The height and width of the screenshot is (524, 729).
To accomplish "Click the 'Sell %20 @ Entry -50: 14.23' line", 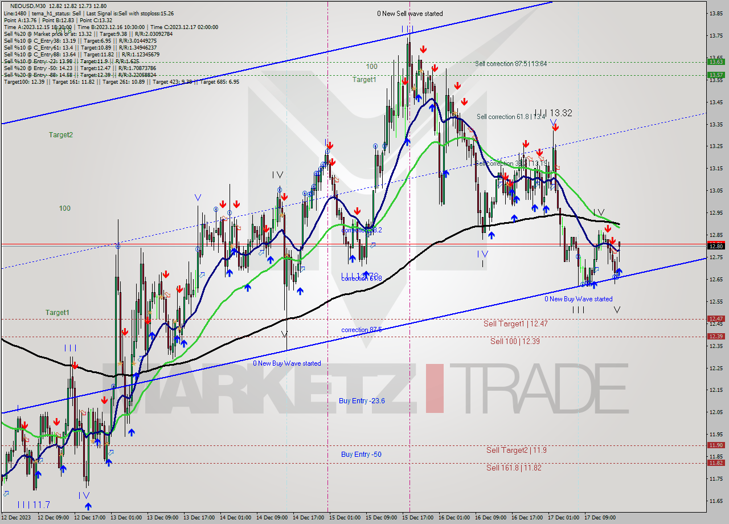I will [80, 68].
